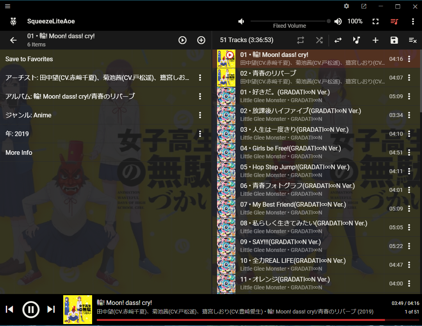The width and height of the screenshot is (422, 326).
Task: Add URL to queue plus icon
Action: click(376, 40)
